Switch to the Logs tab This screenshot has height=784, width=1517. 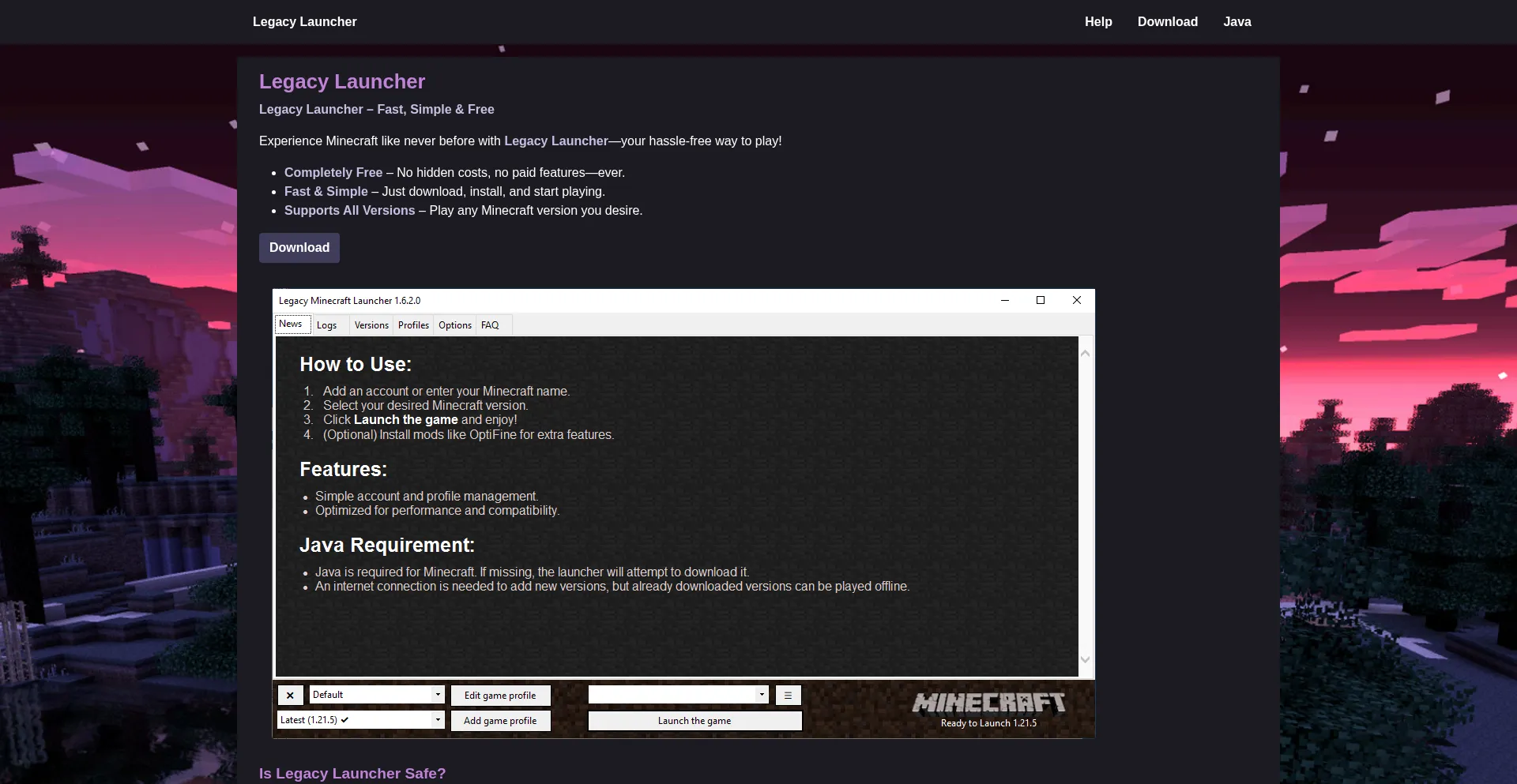(x=328, y=324)
